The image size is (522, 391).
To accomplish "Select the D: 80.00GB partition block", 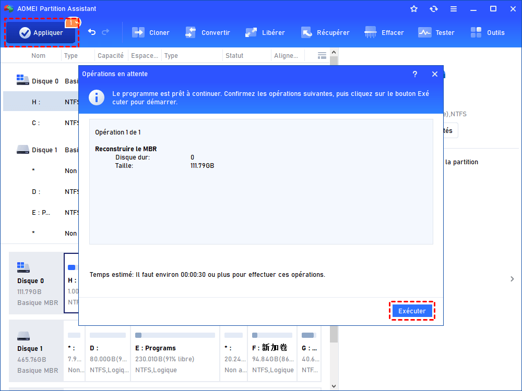I will point(108,353).
